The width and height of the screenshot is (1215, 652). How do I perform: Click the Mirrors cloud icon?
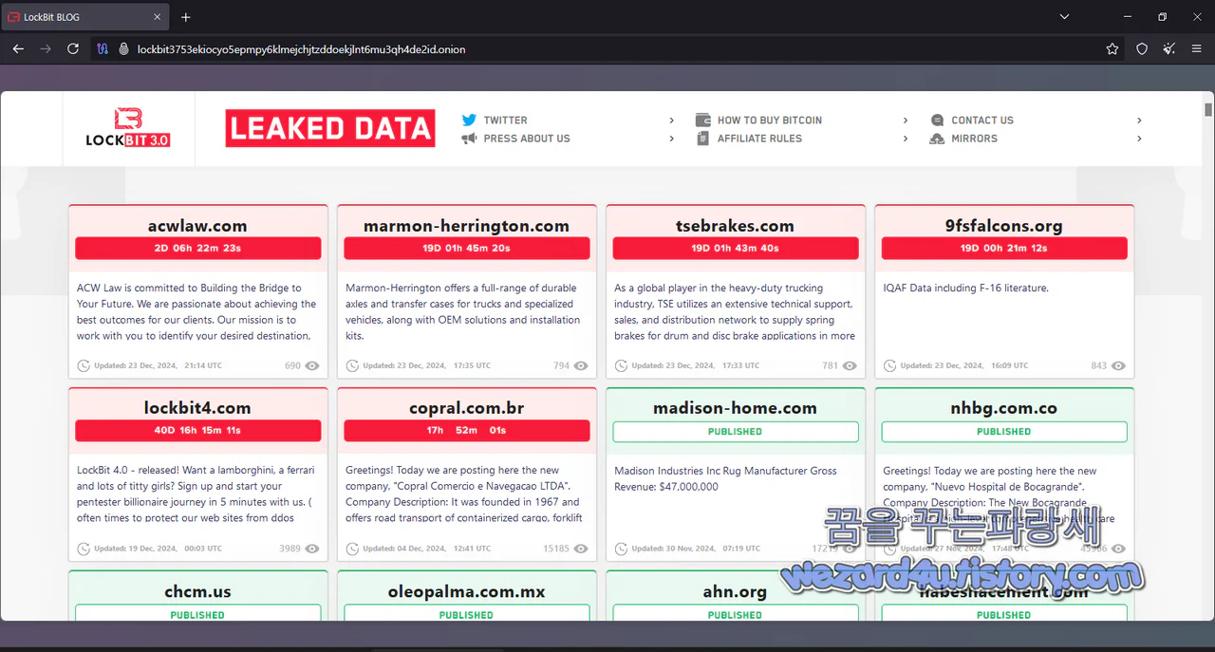pos(937,139)
